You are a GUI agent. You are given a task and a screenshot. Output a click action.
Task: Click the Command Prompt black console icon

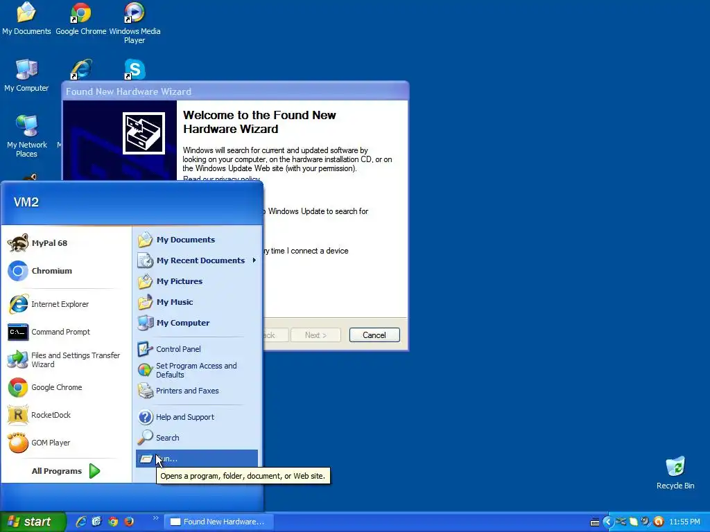18,332
